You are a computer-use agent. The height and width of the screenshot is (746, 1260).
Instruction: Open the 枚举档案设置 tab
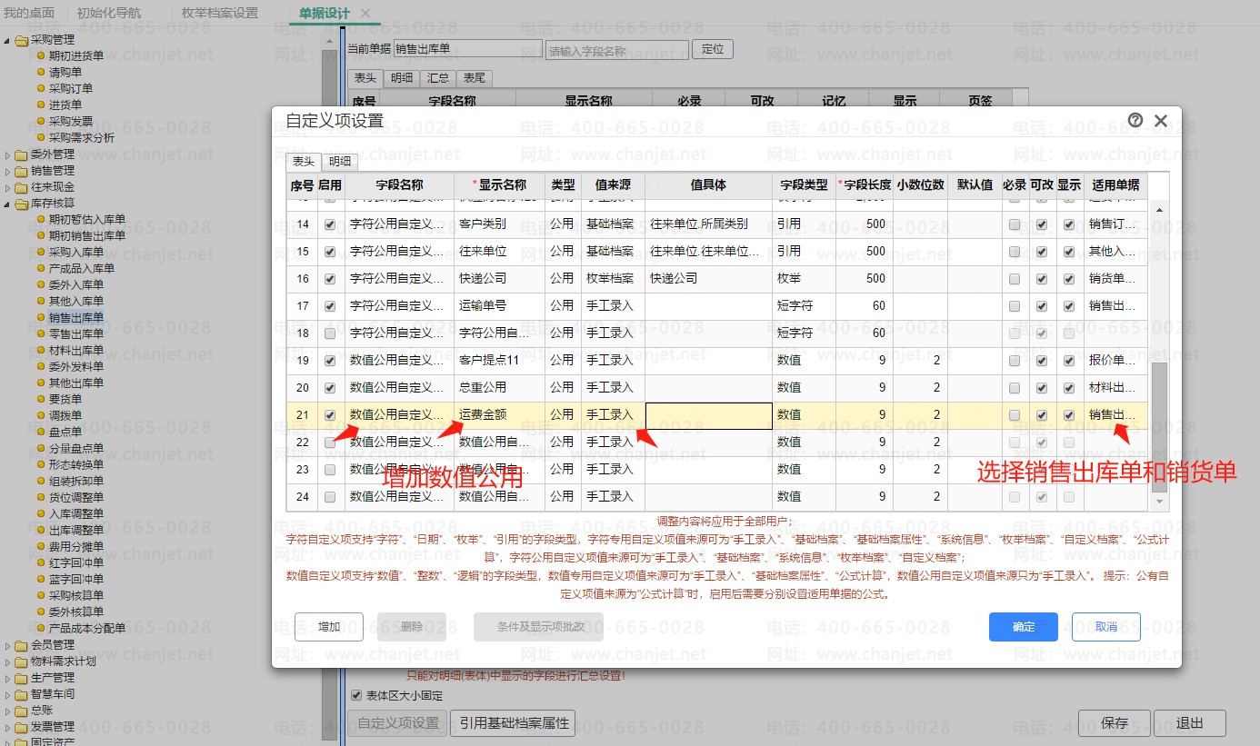[x=220, y=13]
